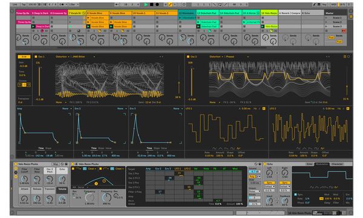Select sine waveform for LFO 1
Viewport: 363px width, 218px height.
tap(215, 148)
